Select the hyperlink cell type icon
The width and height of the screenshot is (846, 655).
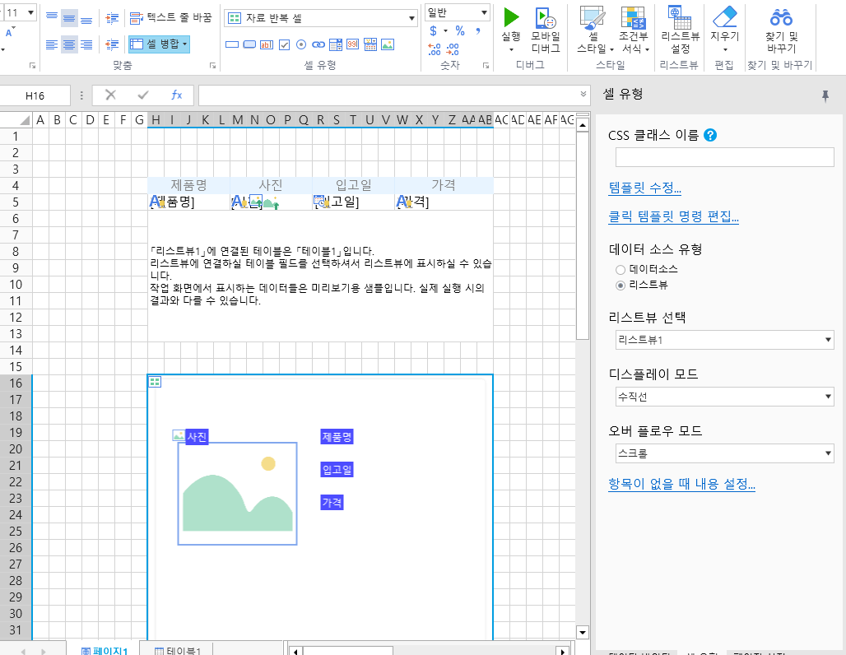(318, 44)
